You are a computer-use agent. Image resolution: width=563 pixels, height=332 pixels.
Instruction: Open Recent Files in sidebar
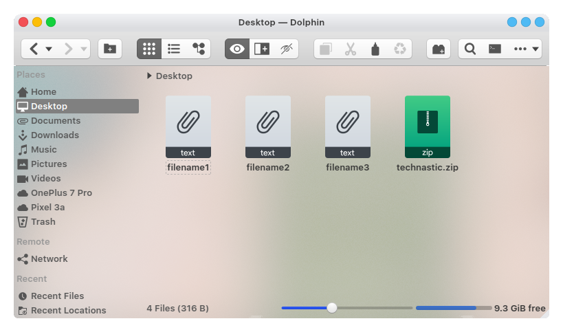pos(57,296)
